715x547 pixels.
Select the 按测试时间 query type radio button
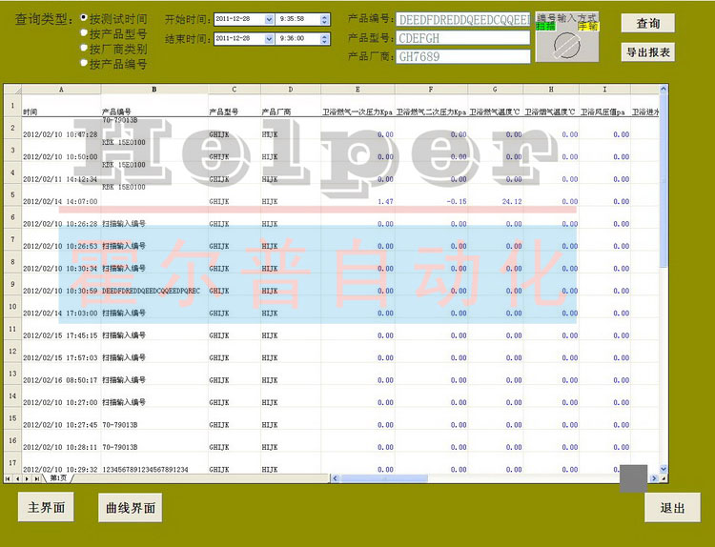pos(84,18)
